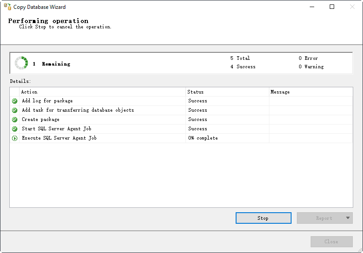Select the Execute SQL Server Agent Job row
Image resolution: width=363 pixels, height=253 pixels.
click(x=59, y=138)
